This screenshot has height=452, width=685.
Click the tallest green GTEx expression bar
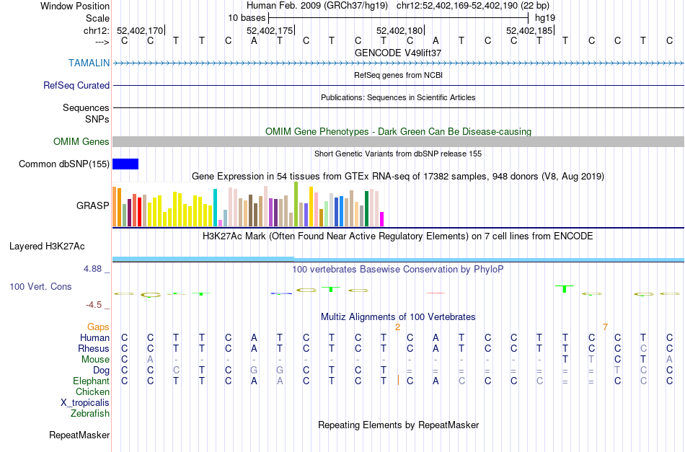click(x=296, y=204)
